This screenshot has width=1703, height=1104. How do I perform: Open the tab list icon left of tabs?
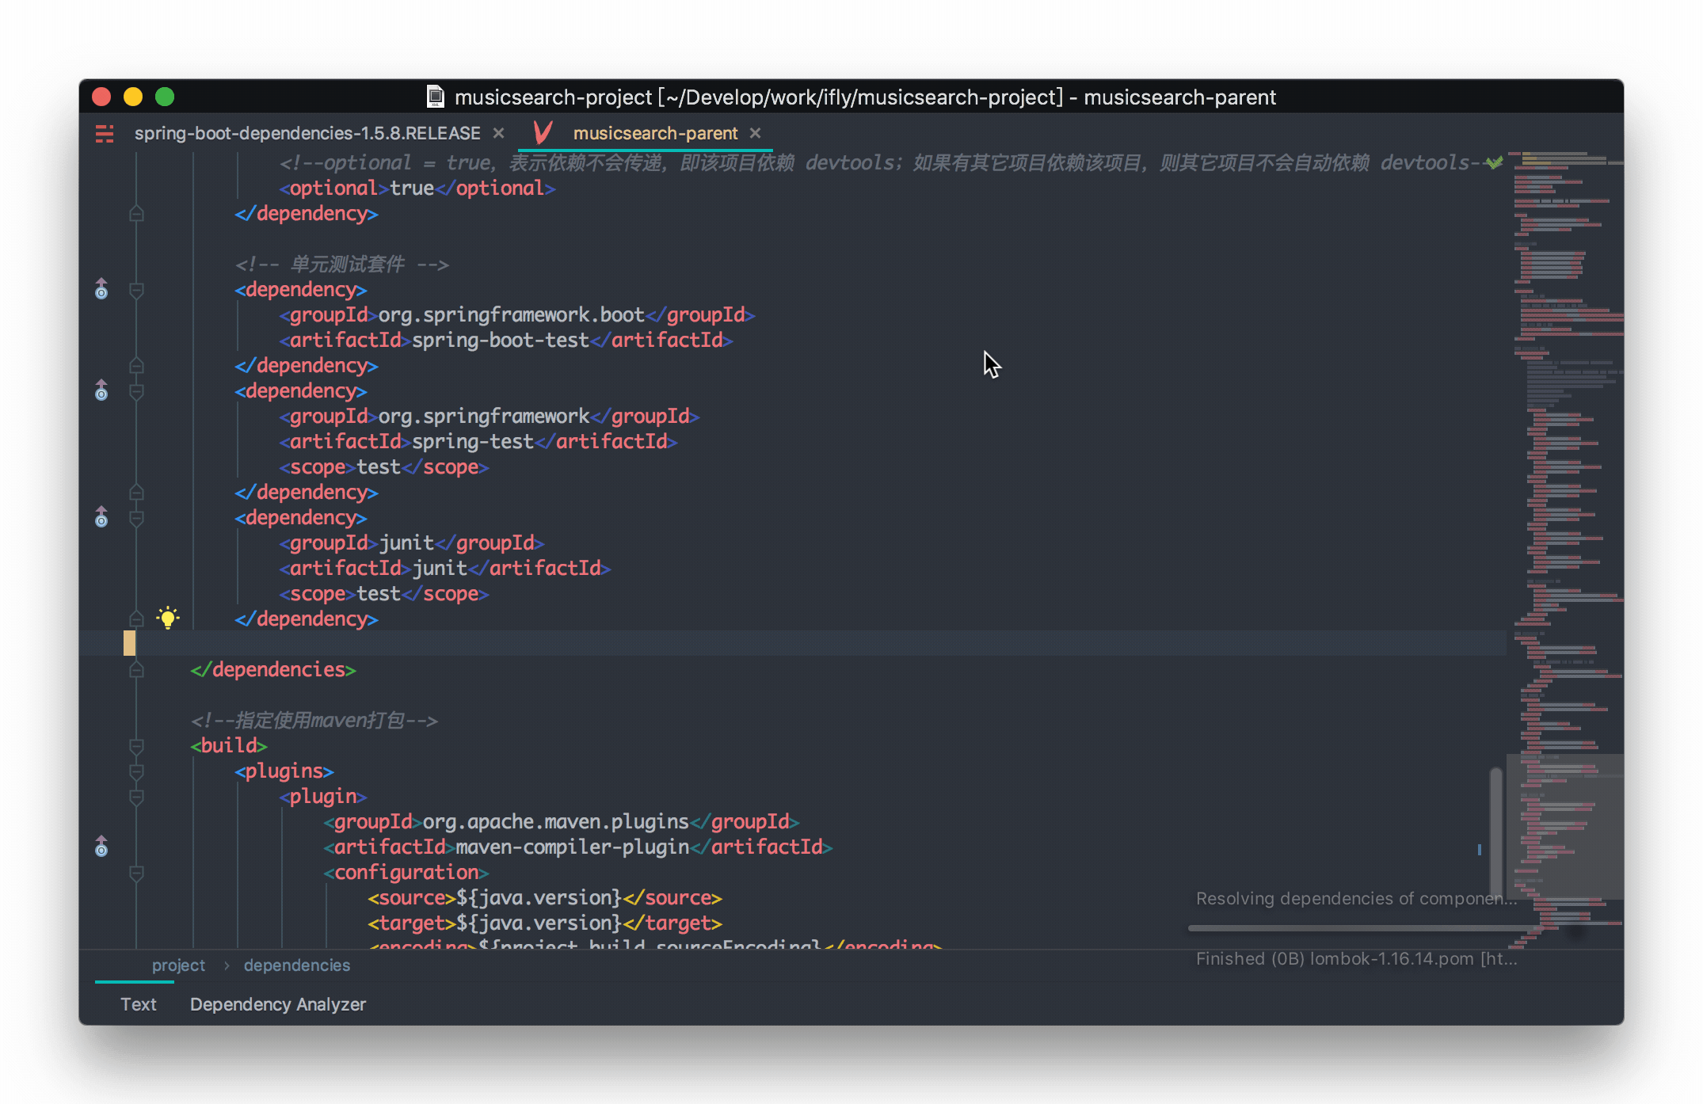point(105,133)
